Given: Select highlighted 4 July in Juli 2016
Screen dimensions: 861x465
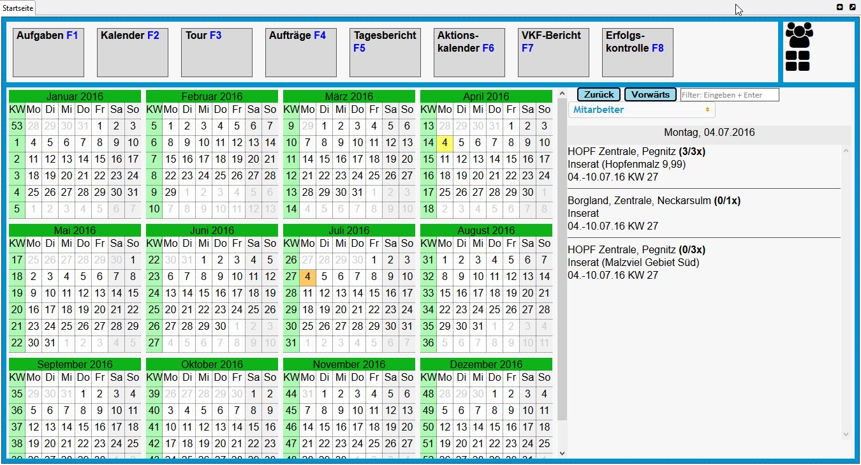Looking at the screenshot, I should 307,277.
